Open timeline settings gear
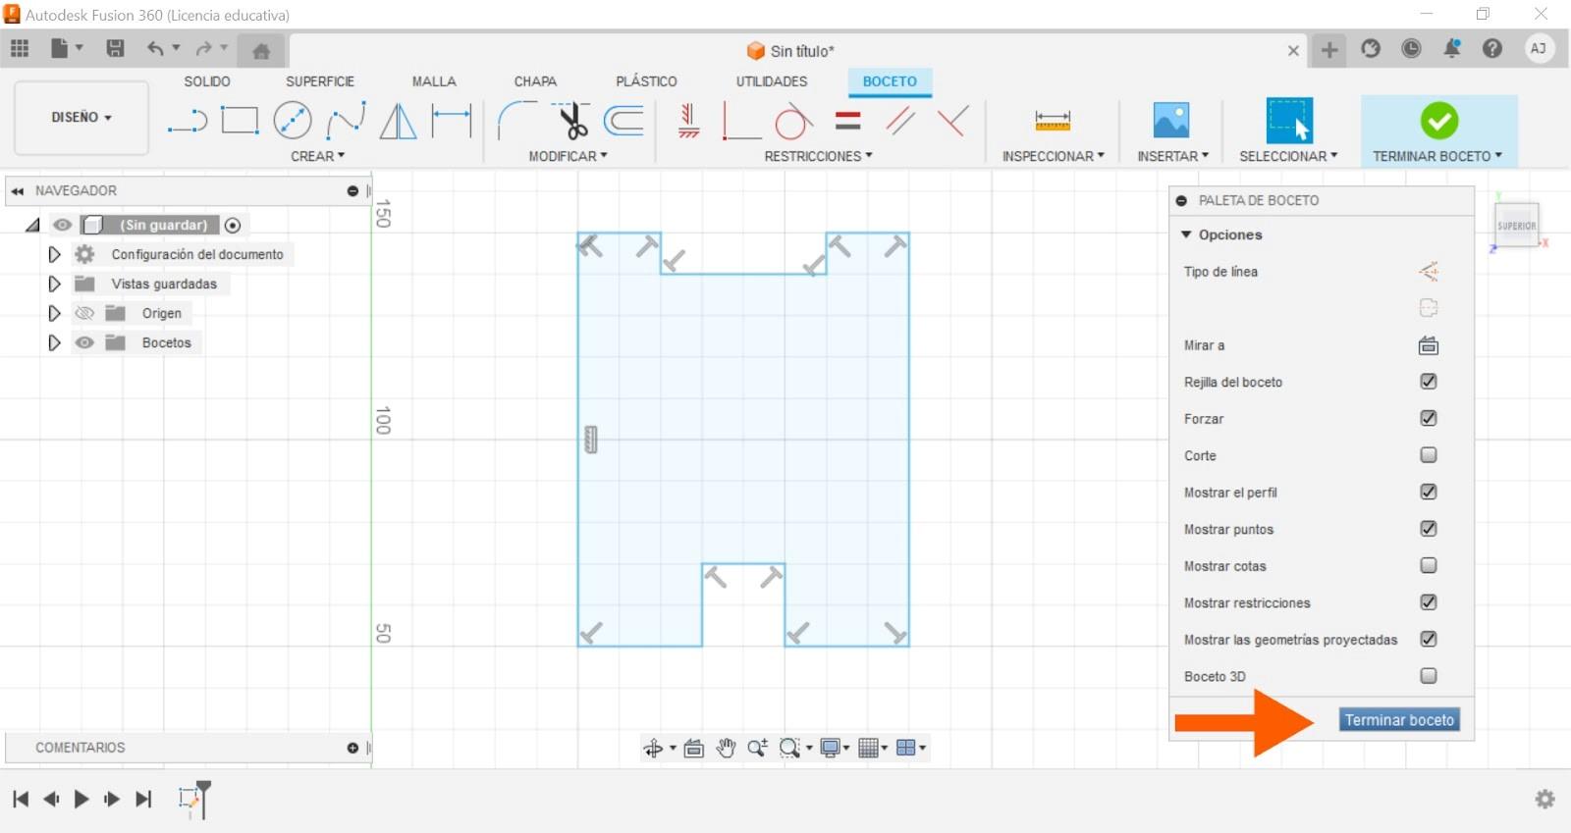 (x=1544, y=799)
